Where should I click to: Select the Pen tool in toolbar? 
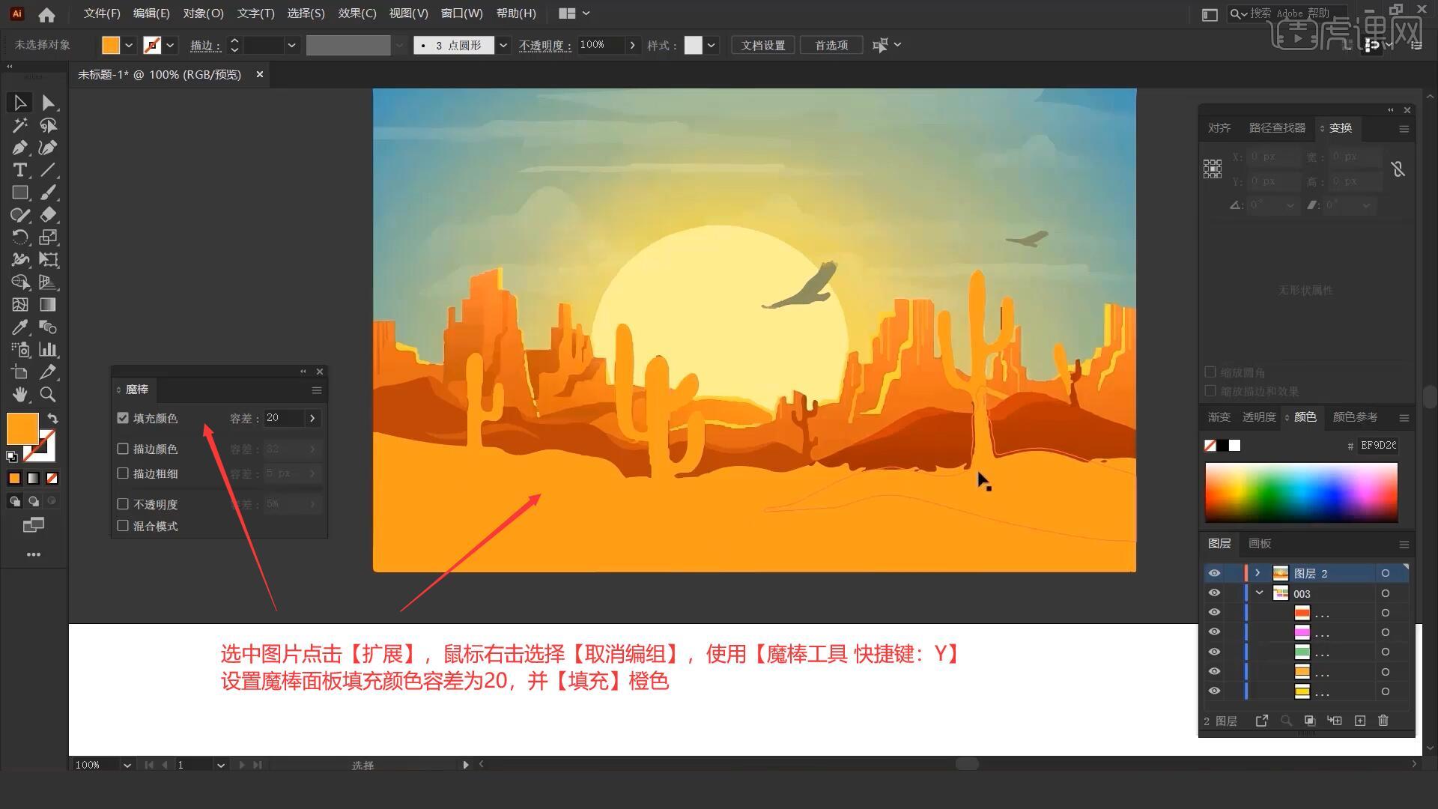(19, 146)
